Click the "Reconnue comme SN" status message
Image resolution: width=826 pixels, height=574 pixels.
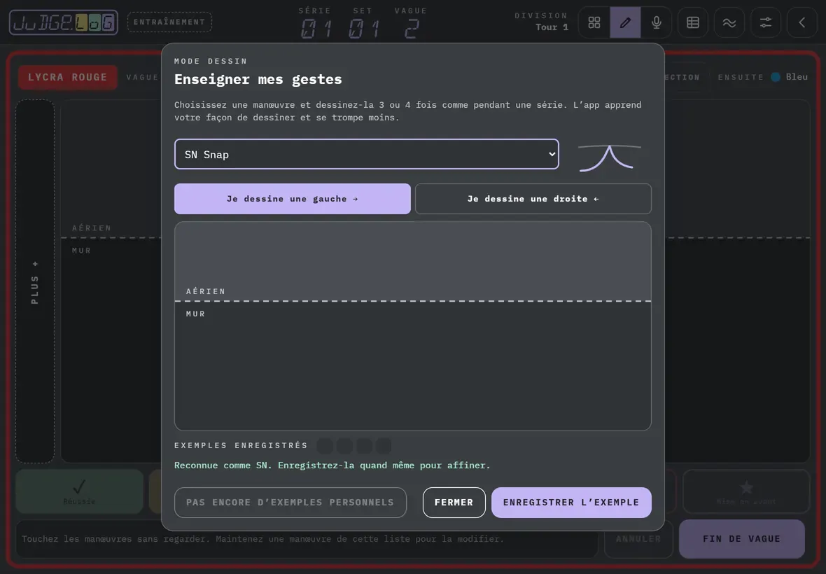(332, 465)
